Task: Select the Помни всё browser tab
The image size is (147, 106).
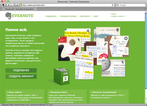Action: [19, 9]
